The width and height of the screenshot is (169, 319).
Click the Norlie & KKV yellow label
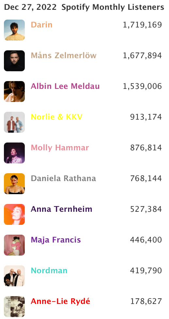pyautogui.click(x=57, y=117)
